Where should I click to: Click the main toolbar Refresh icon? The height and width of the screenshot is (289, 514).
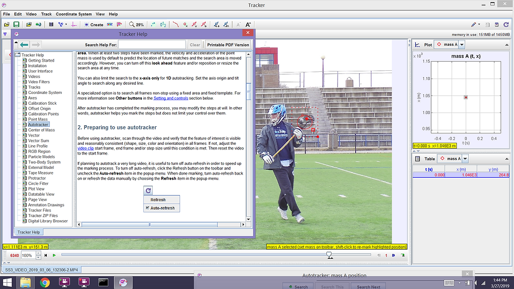[x=506, y=25]
